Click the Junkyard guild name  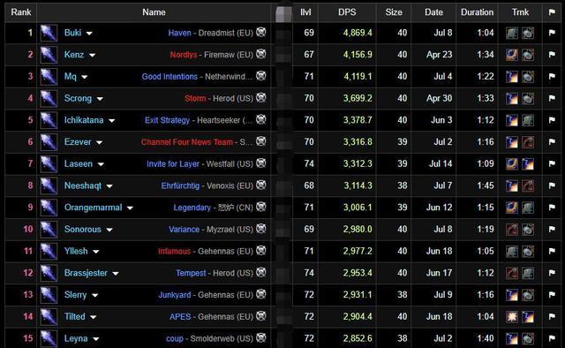tap(175, 295)
